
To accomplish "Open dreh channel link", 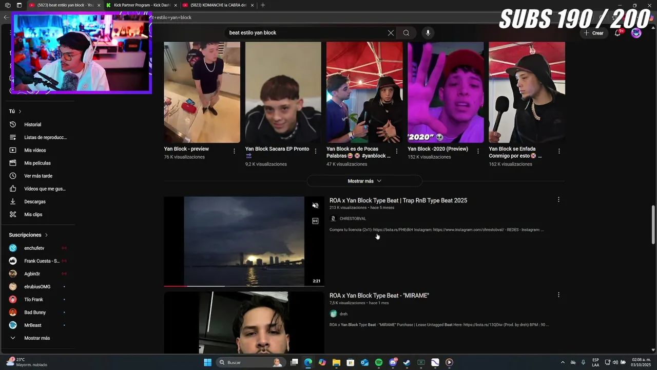I will tap(343, 314).
